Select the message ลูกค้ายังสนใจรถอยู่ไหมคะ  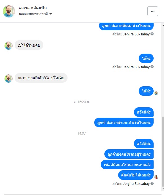(x=129, y=154)
